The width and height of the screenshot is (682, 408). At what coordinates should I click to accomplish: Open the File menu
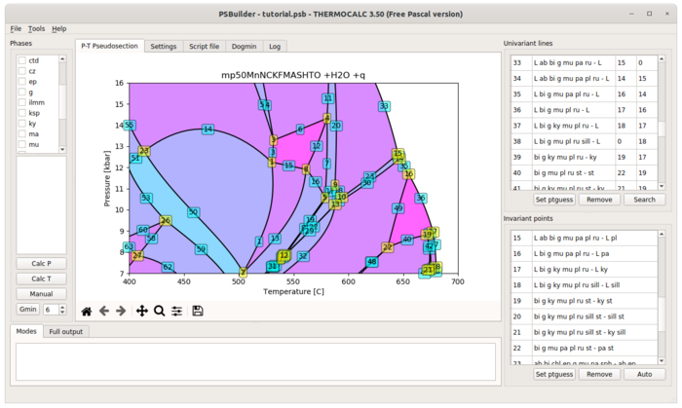16,28
